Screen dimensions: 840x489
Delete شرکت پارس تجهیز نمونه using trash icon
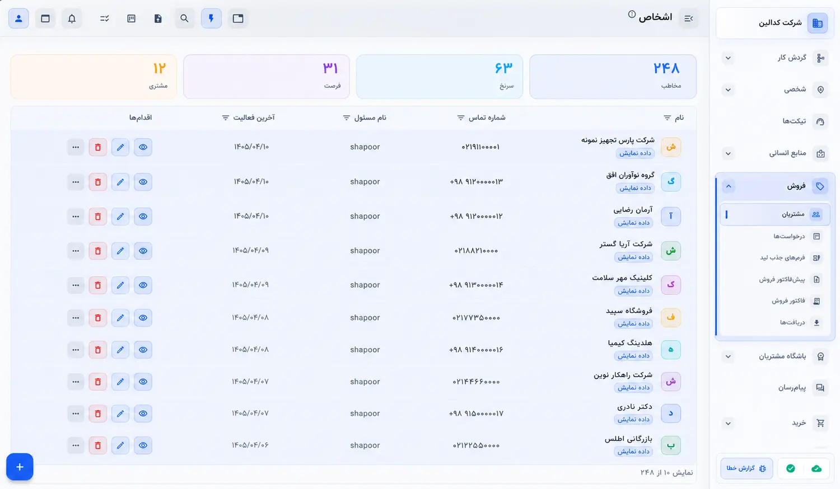(98, 147)
